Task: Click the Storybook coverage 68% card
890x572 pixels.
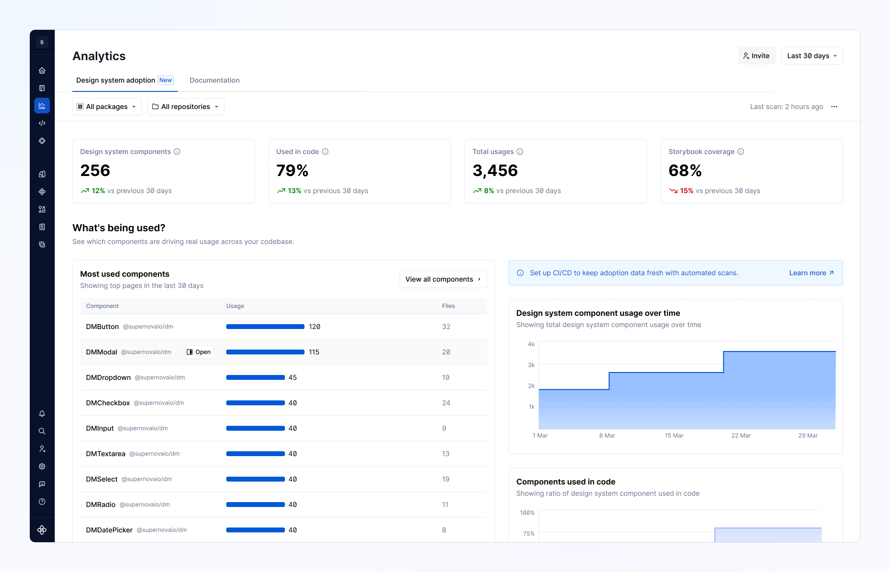Action: pyautogui.click(x=752, y=171)
